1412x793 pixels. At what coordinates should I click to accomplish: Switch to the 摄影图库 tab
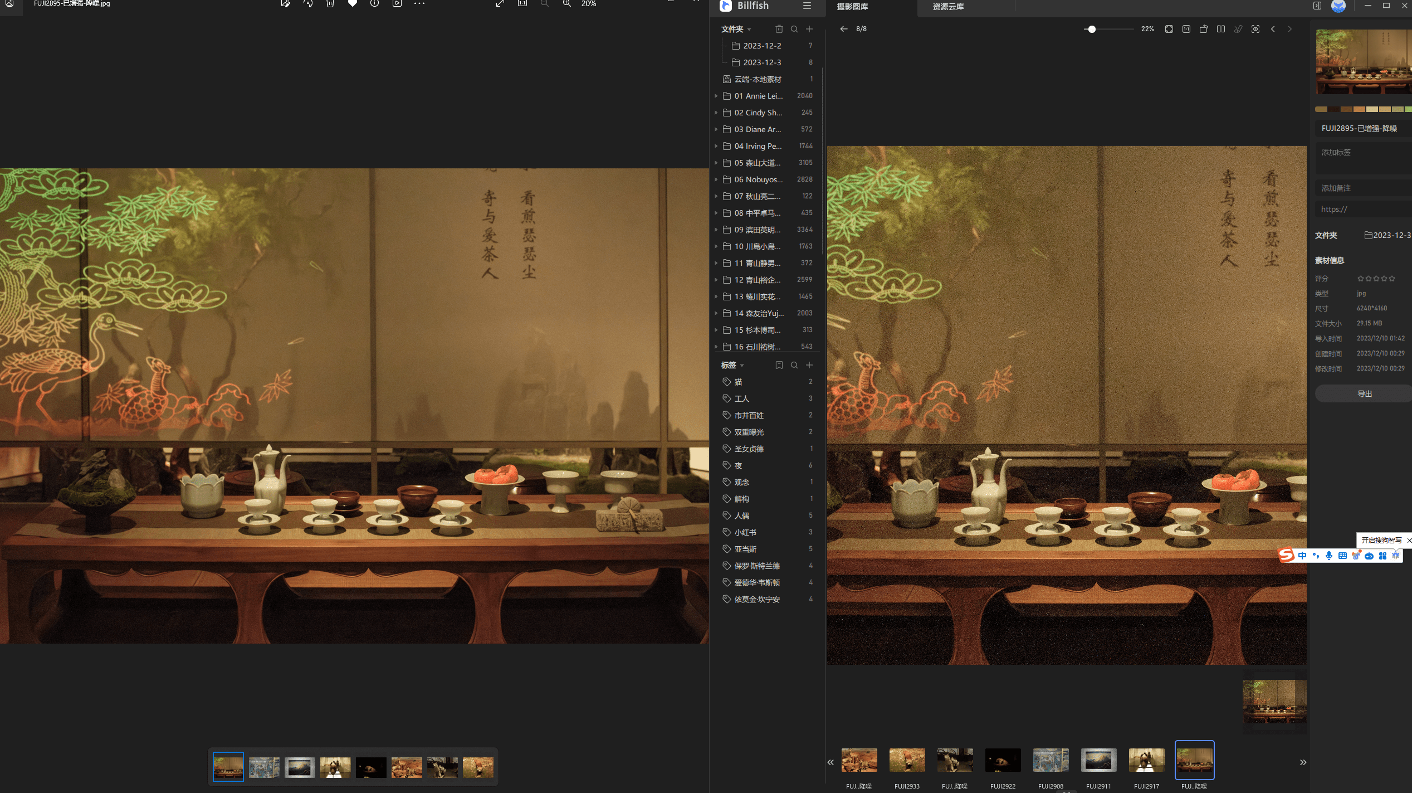pos(852,7)
